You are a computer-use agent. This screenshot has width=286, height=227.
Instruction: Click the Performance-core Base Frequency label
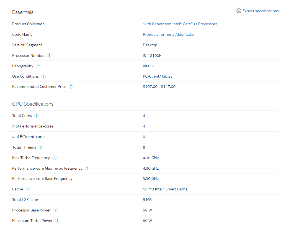pos(42,178)
